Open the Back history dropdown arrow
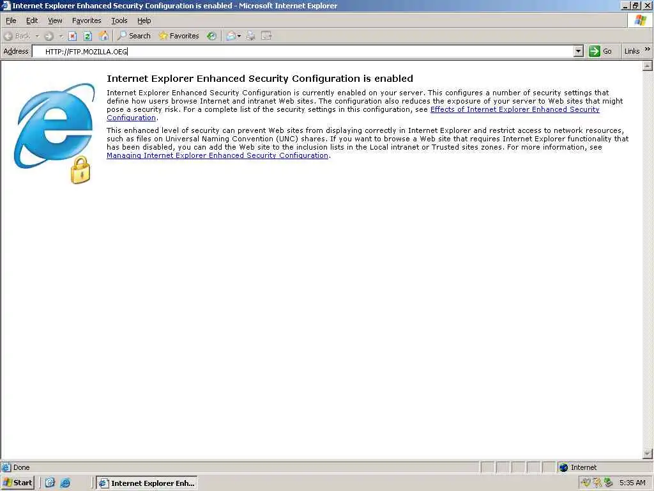 [x=37, y=36]
